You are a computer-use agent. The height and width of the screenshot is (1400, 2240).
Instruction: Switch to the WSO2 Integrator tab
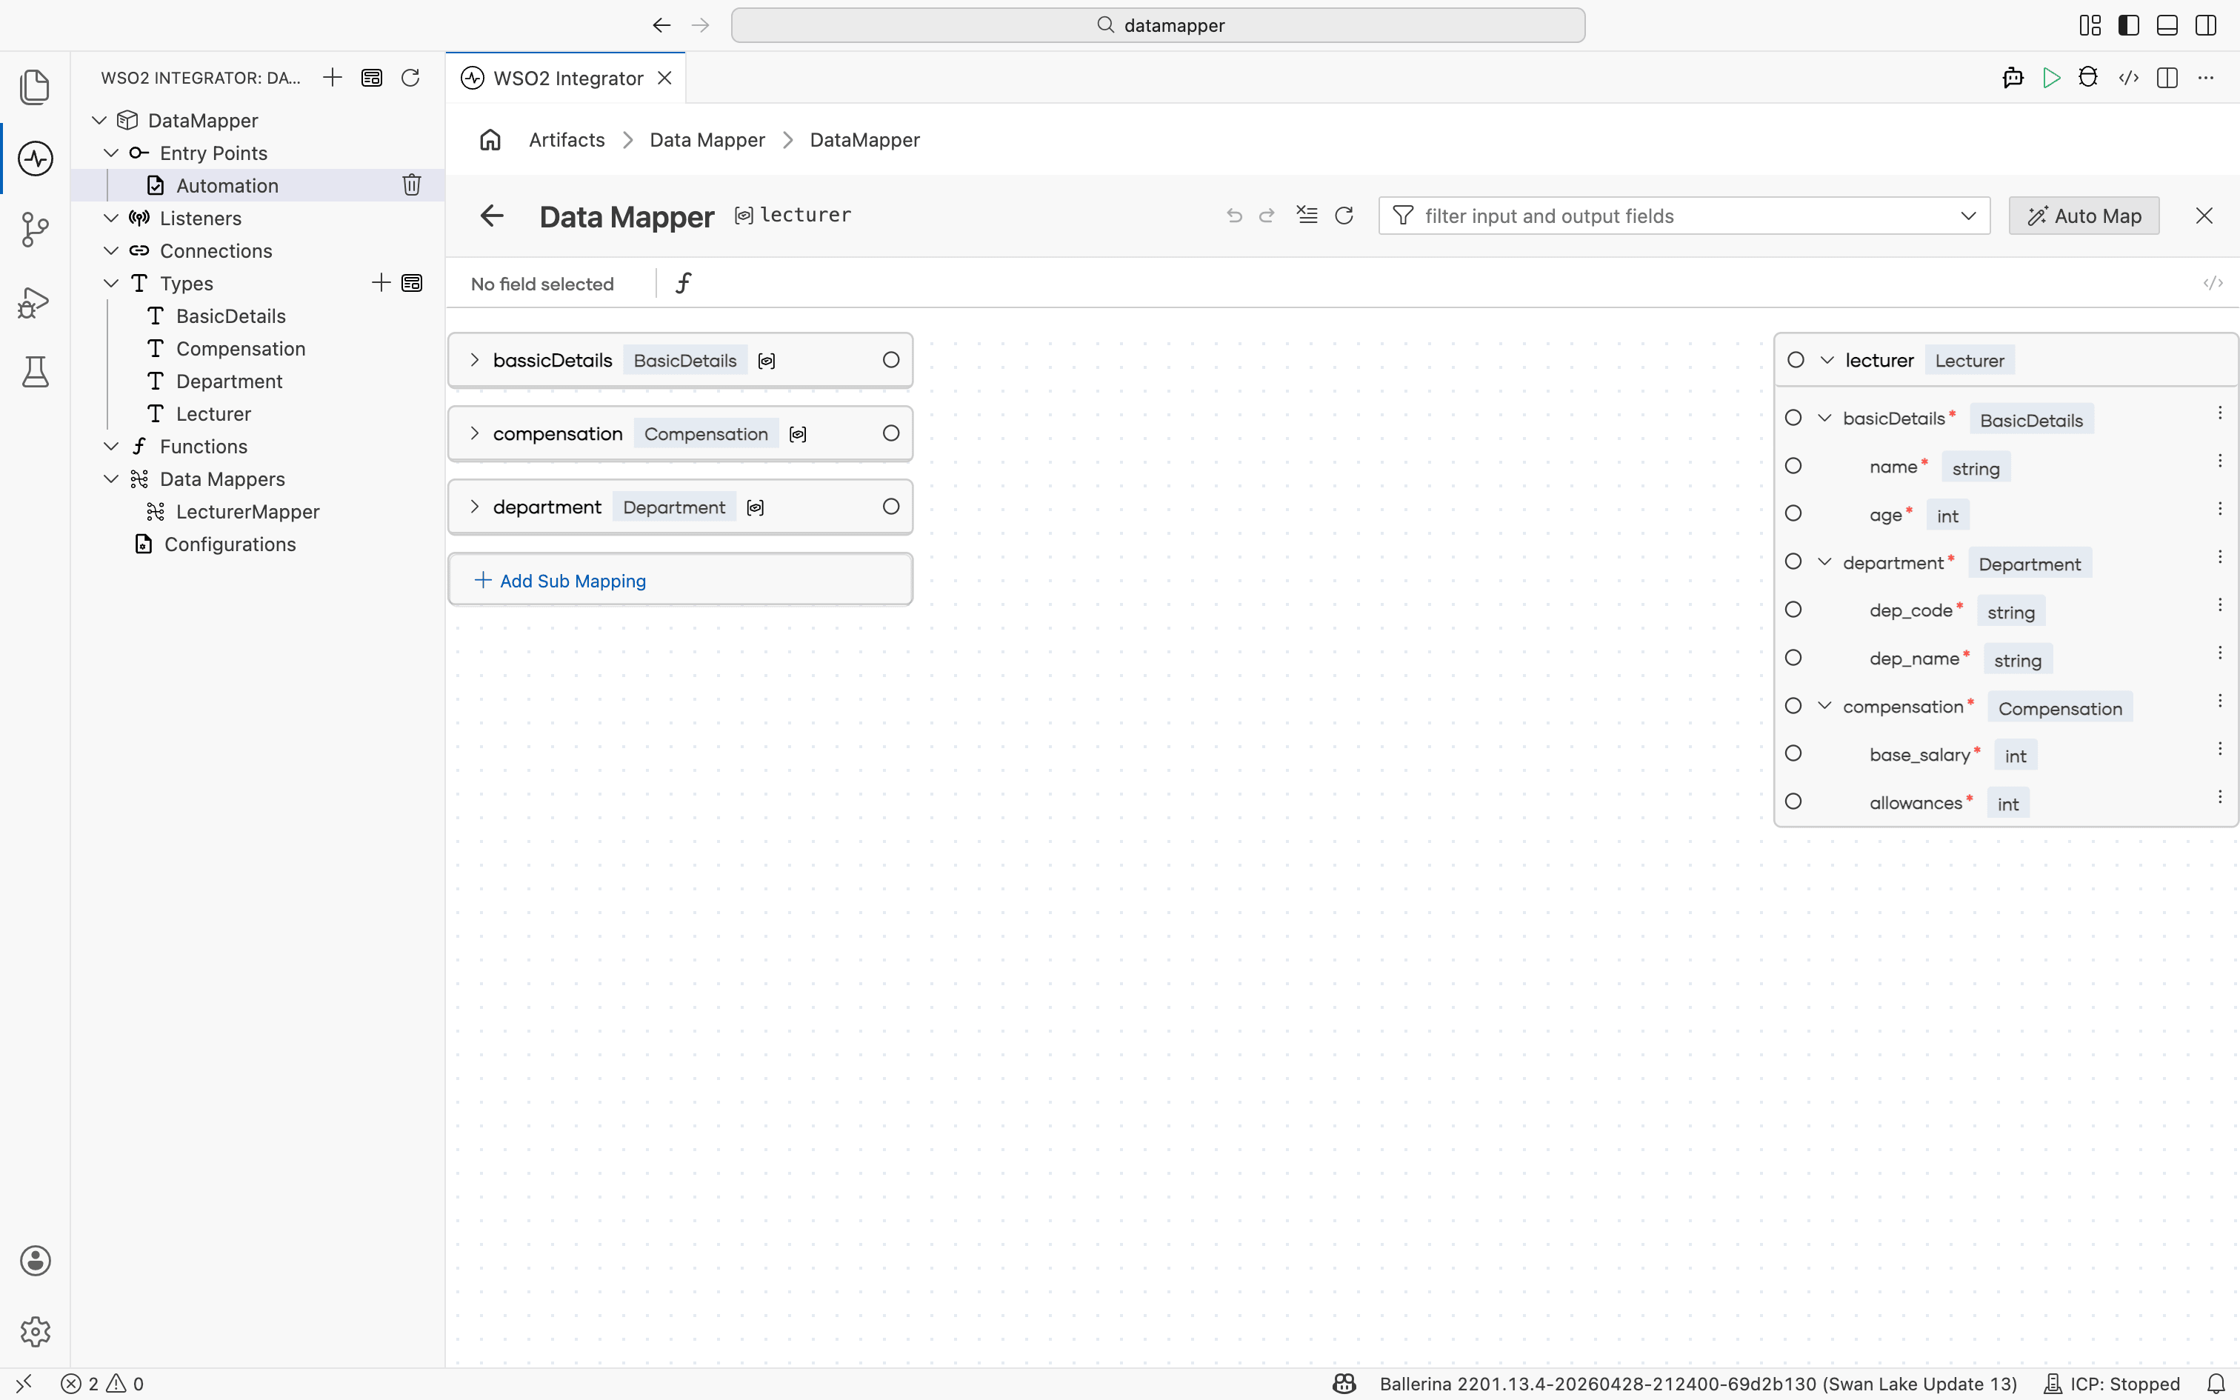(x=567, y=78)
